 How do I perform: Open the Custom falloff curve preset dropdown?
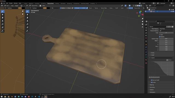[161, 58]
